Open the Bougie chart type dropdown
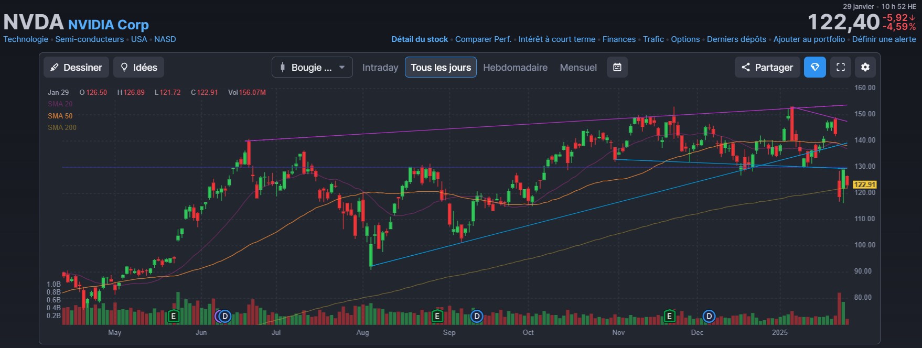The width and height of the screenshot is (922, 348). 312,67
